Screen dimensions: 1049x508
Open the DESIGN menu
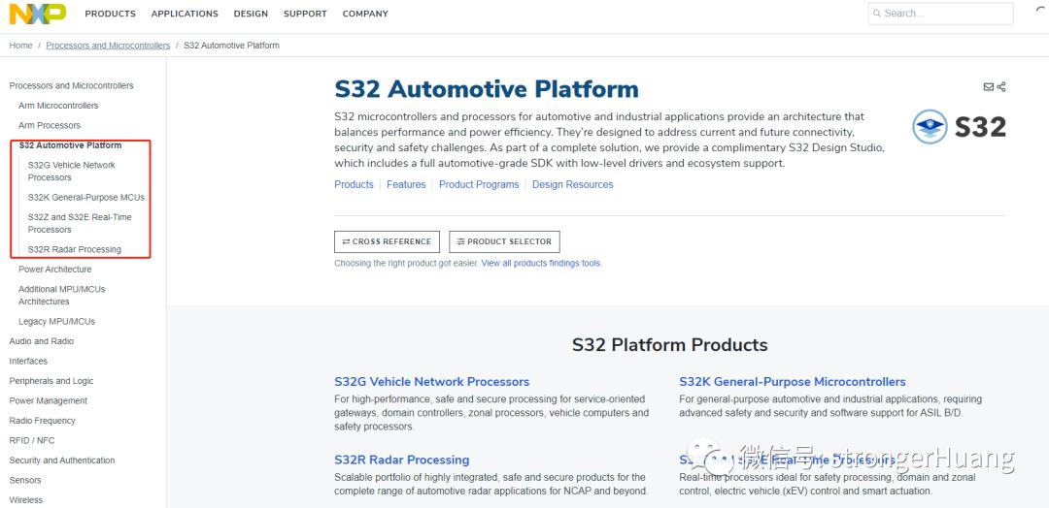click(x=251, y=14)
